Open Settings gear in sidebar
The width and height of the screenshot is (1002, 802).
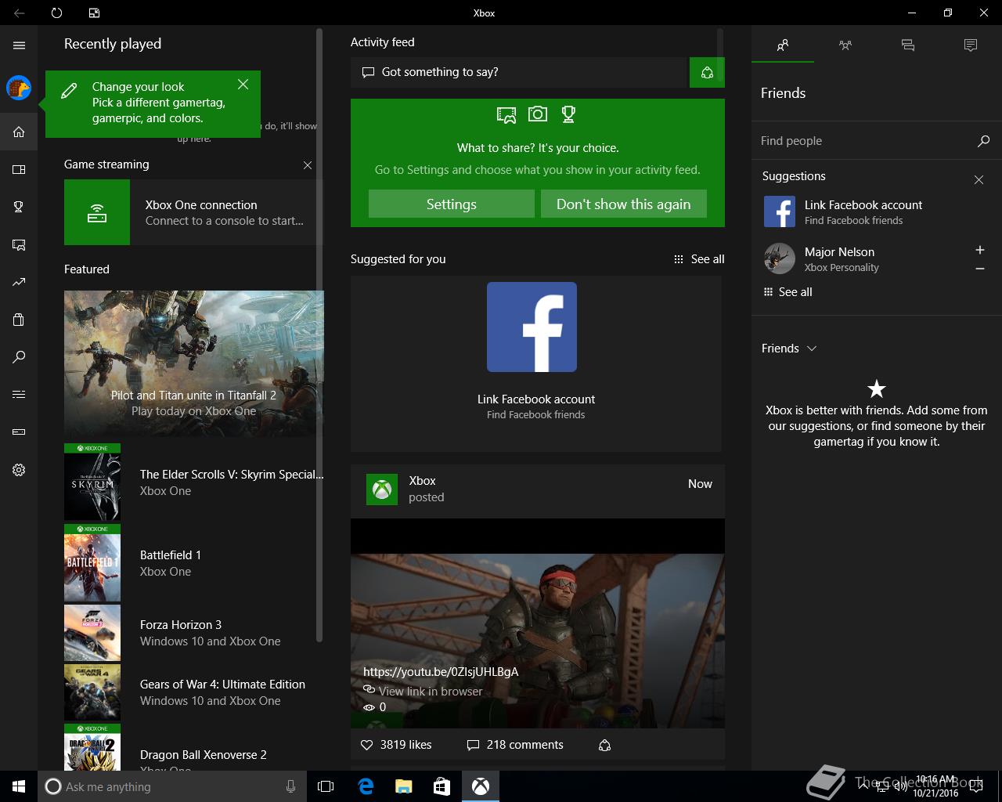click(x=19, y=470)
